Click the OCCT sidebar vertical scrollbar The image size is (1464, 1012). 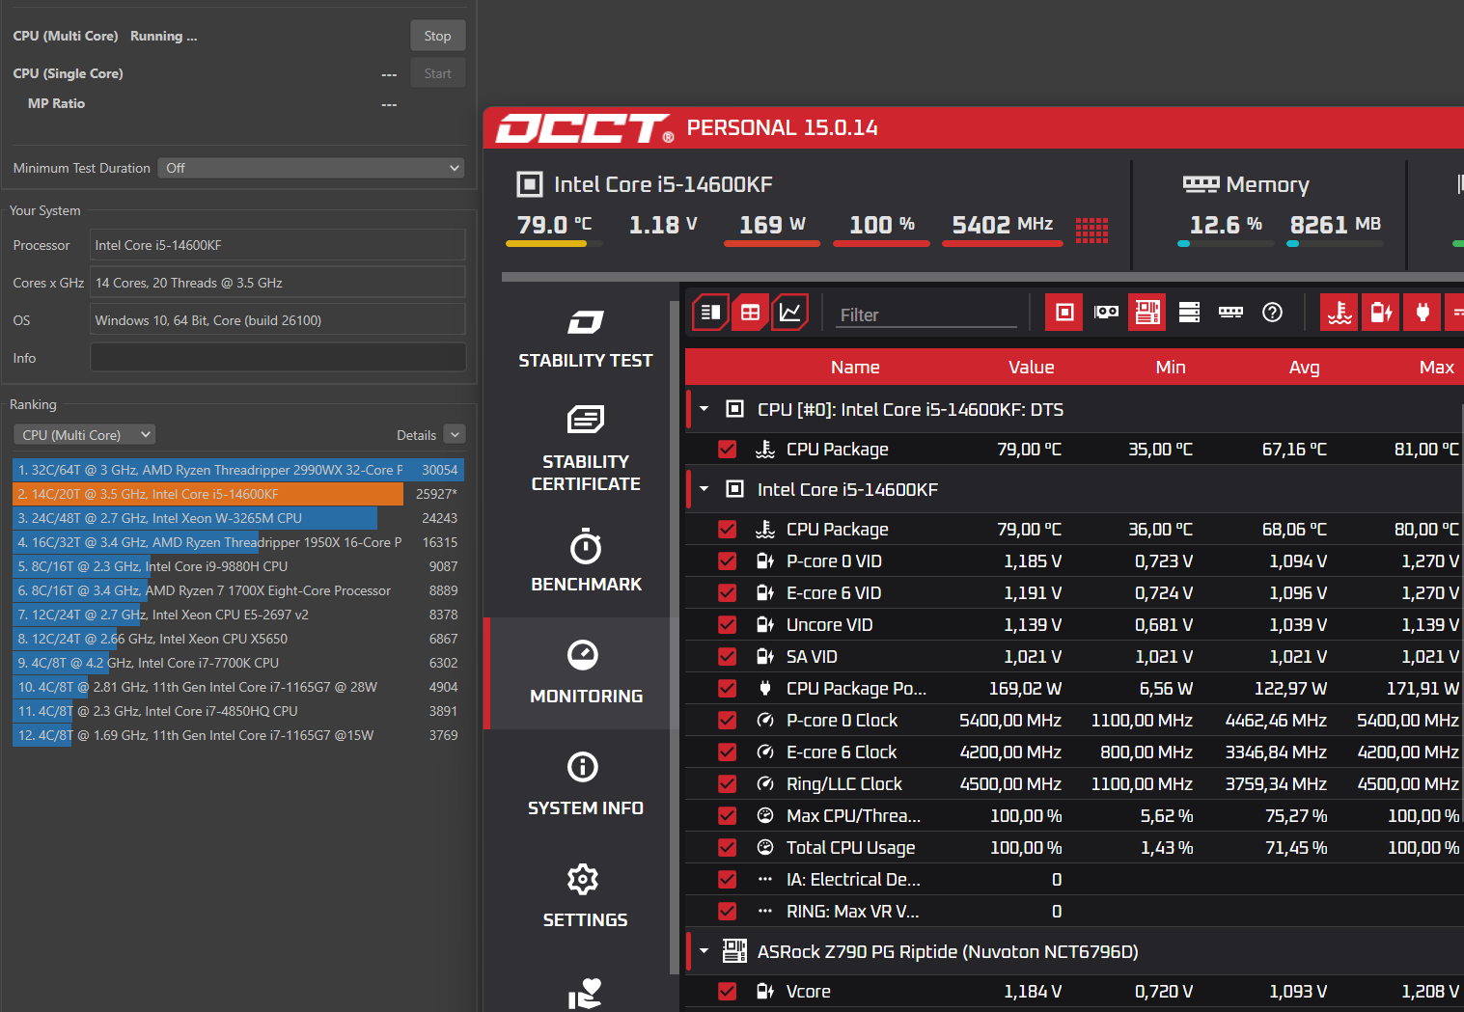click(x=674, y=637)
